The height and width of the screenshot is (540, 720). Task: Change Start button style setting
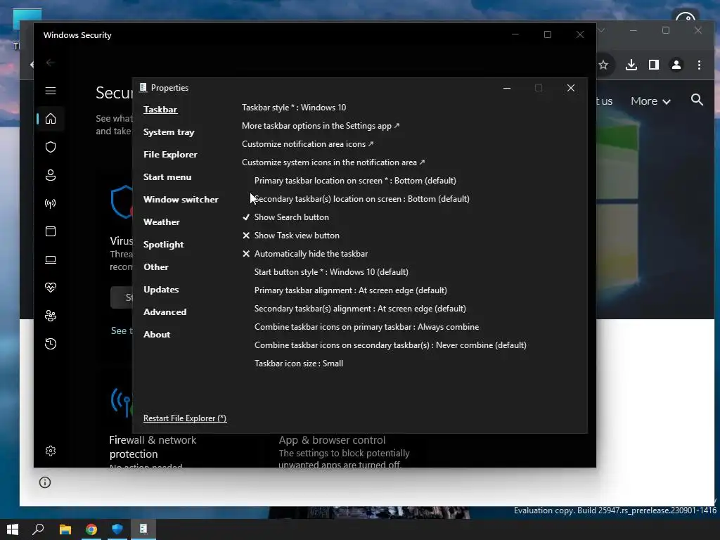click(x=332, y=272)
